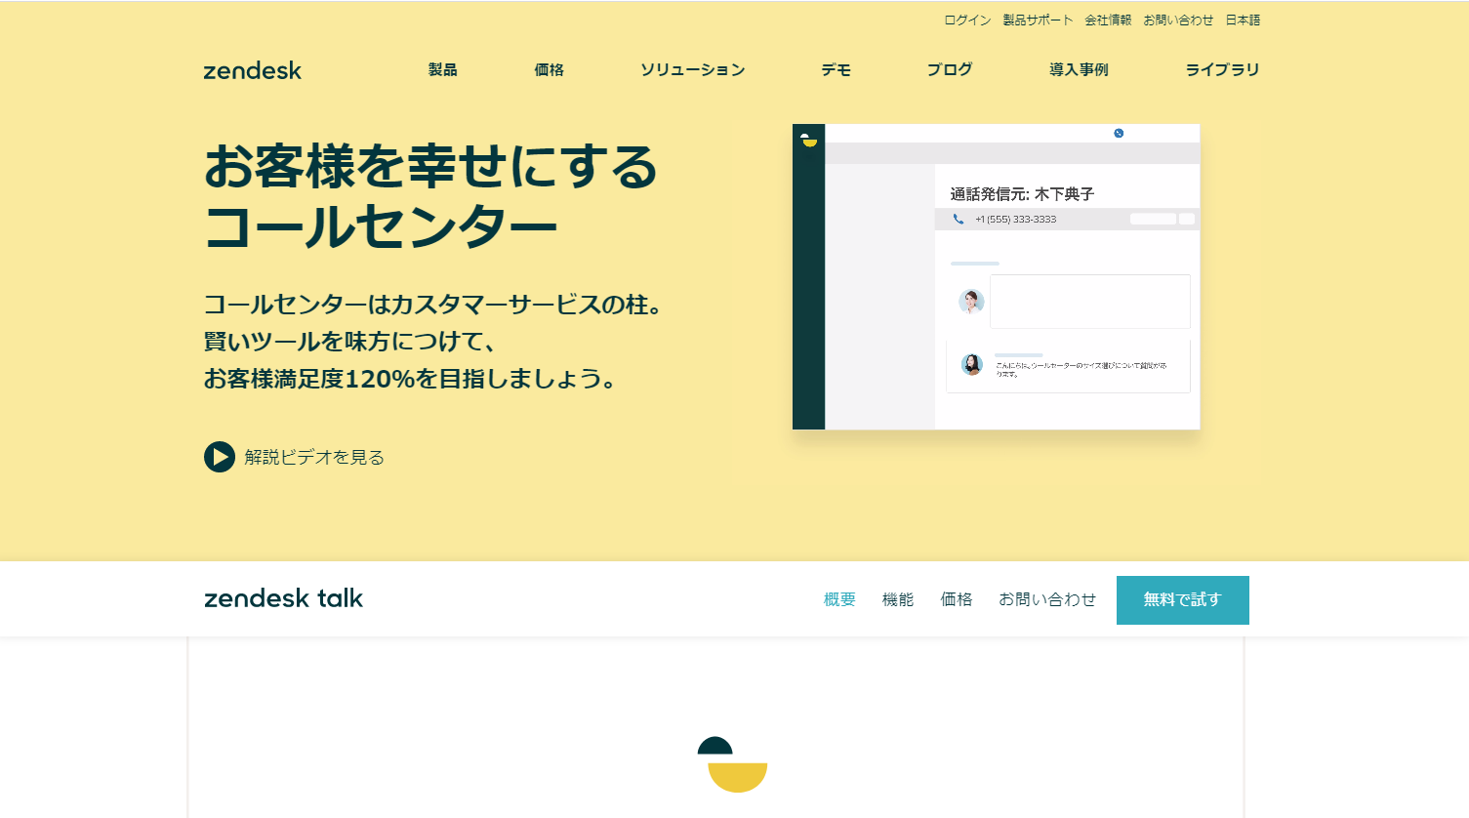The image size is (1469, 818).
Task: Go to the デモ page
Action: [x=836, y=69]
